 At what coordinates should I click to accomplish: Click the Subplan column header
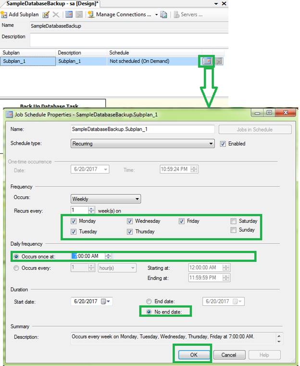pos(28,52)
